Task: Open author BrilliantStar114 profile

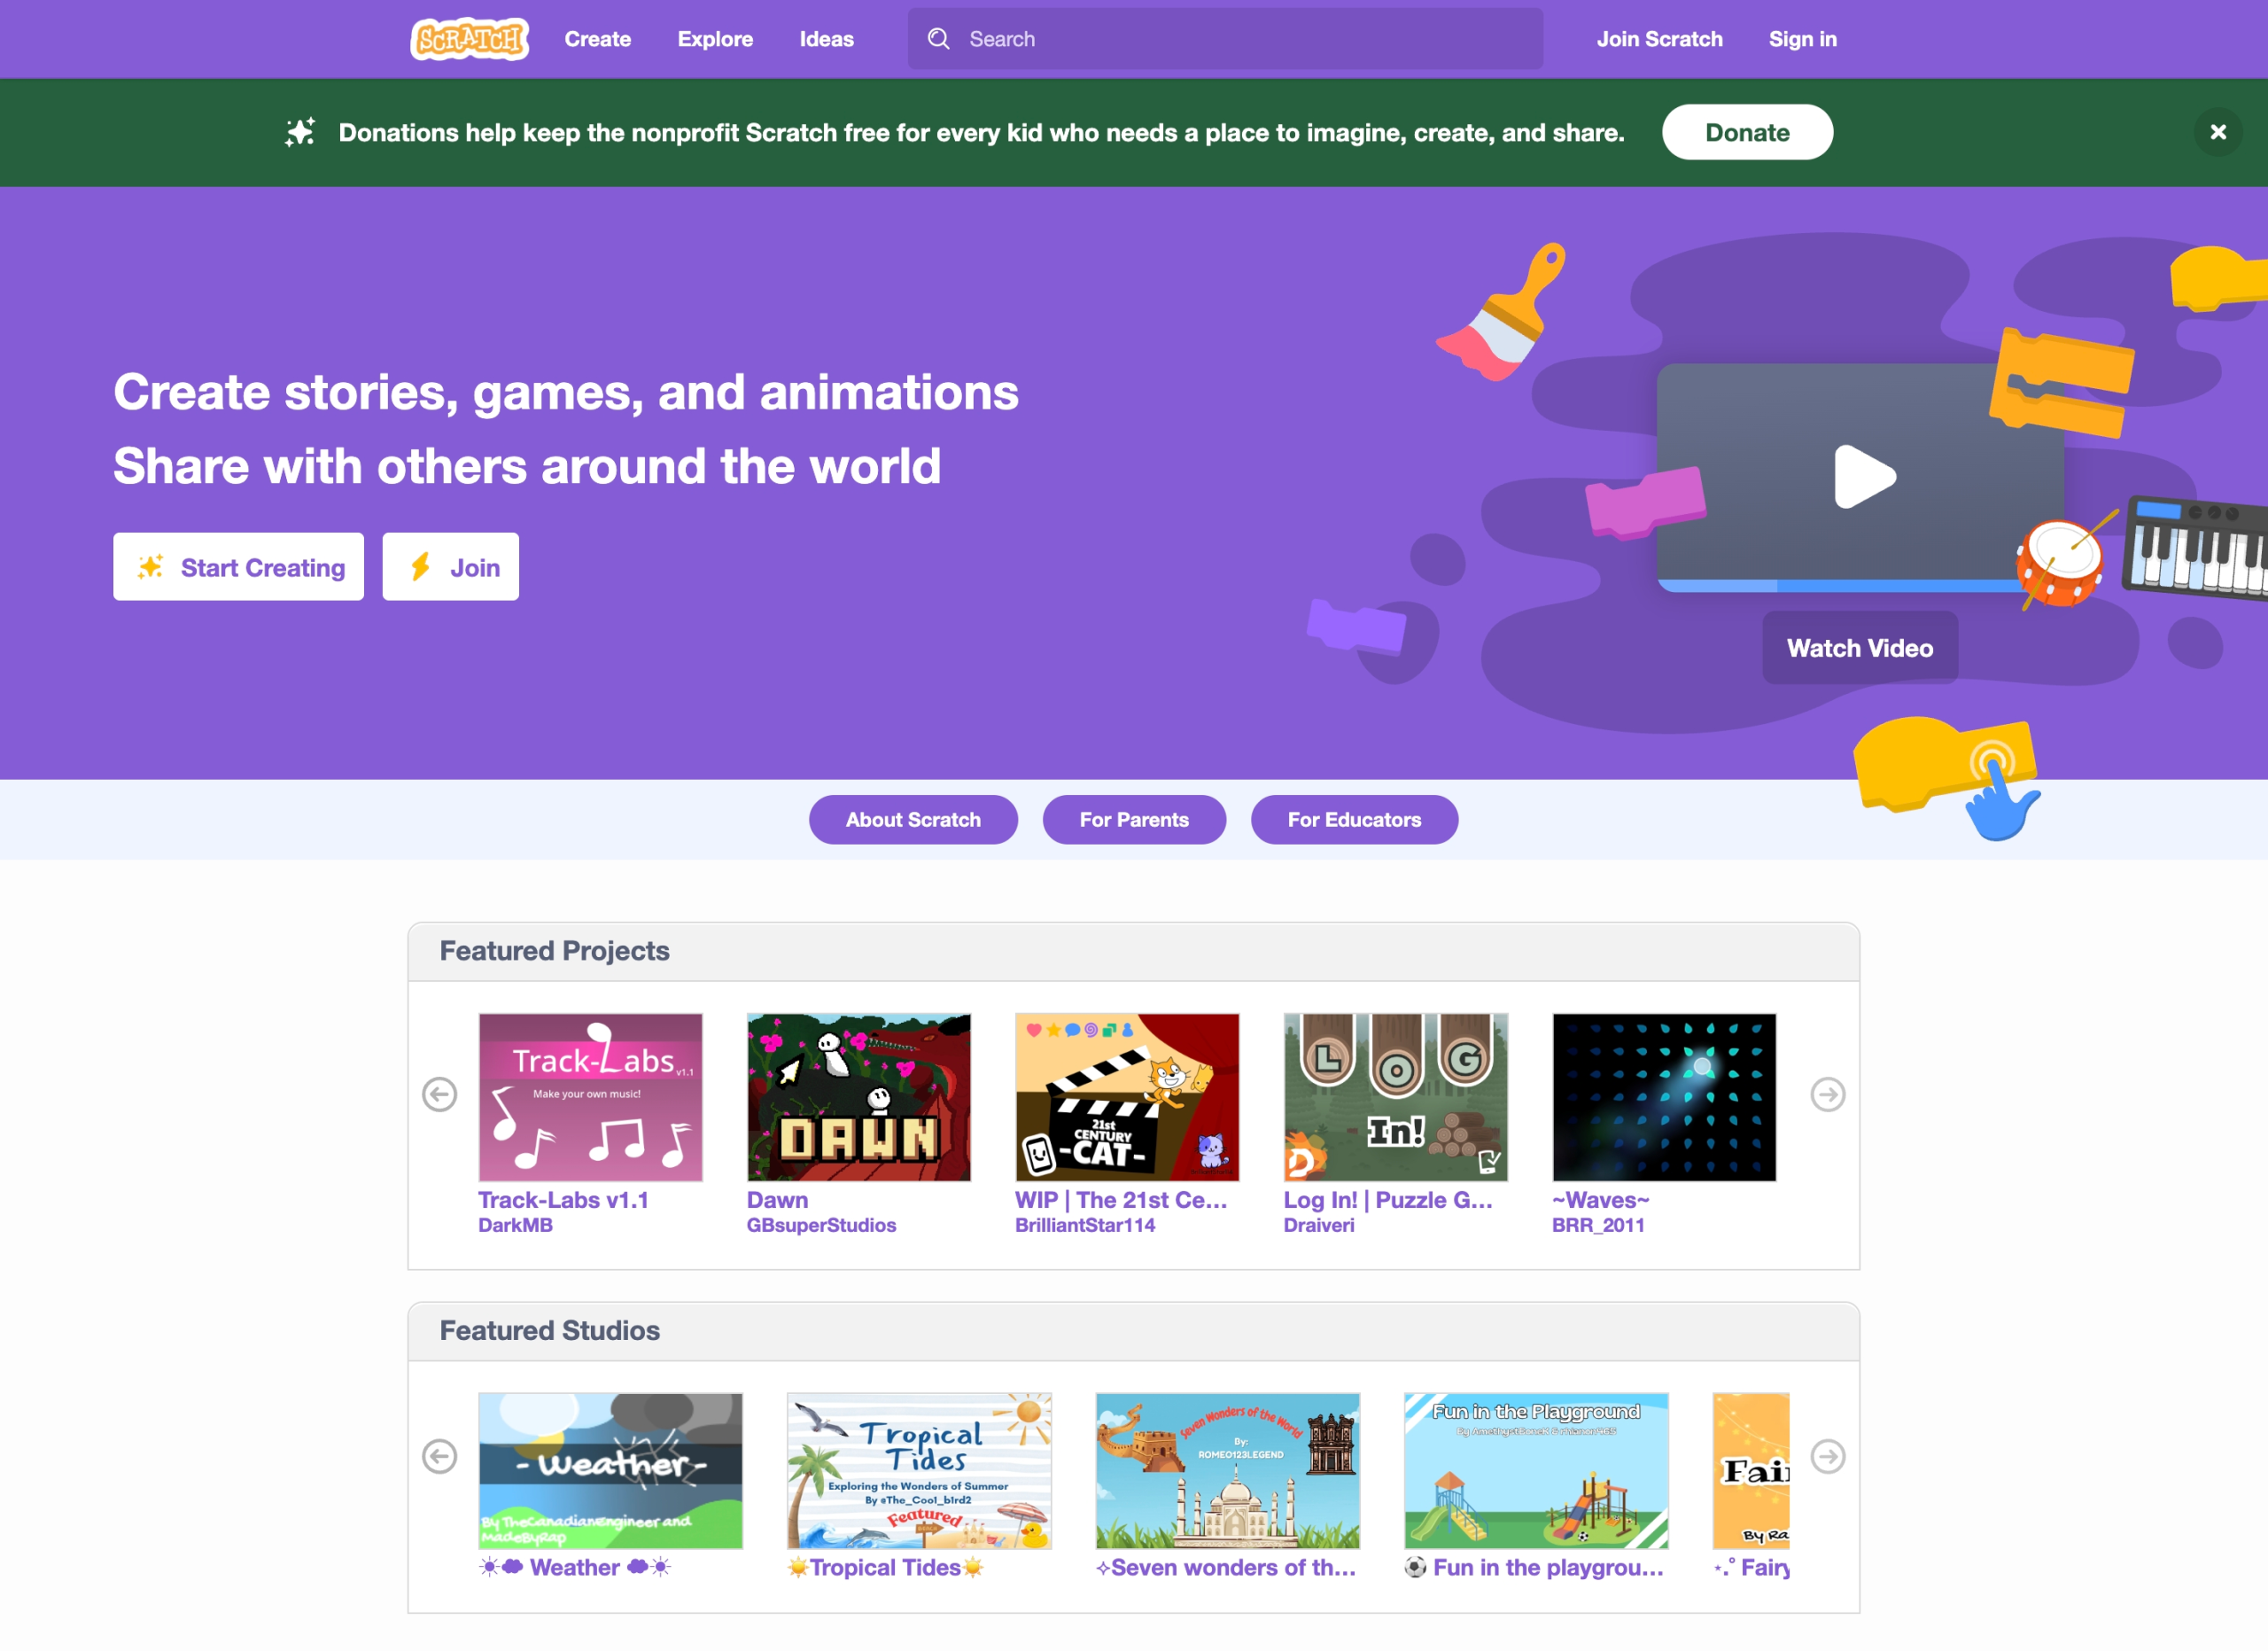Action: click(x=1085, y=1226)
